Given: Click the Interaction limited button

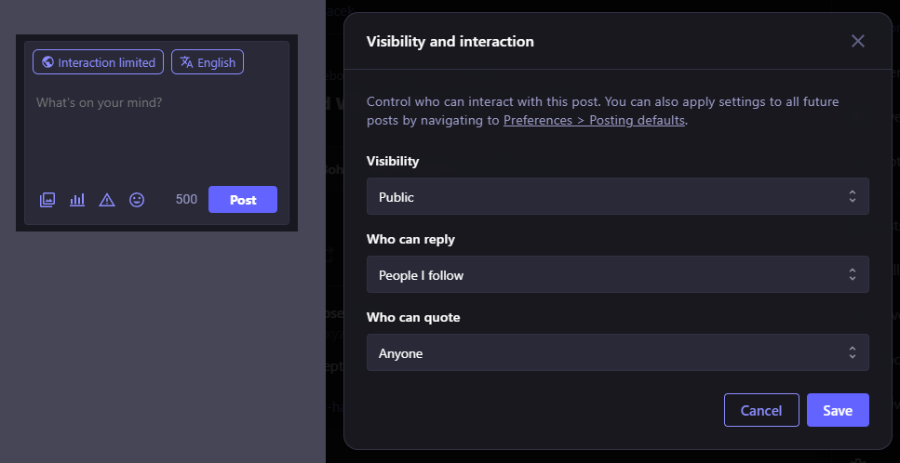Looking at the screenshot, I should 99,62.
